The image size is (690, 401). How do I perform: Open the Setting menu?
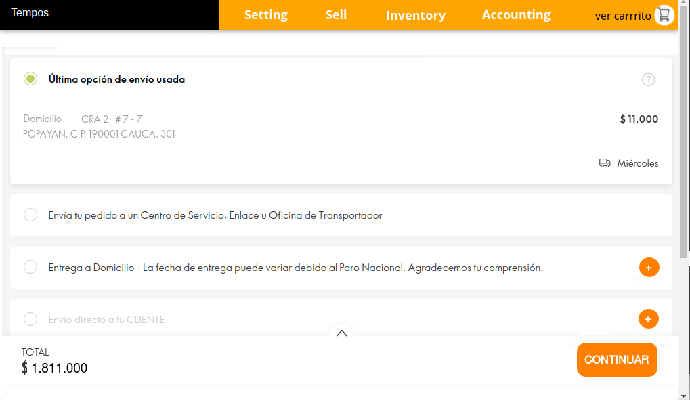265,15
